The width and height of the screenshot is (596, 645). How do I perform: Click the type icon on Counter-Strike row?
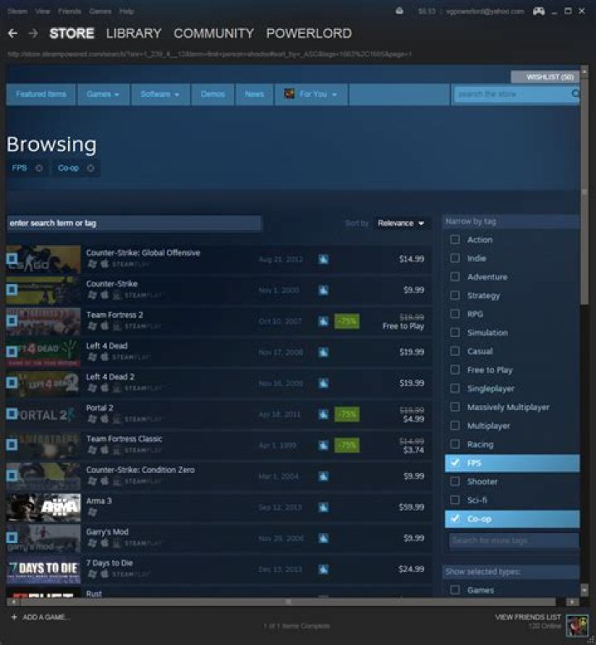pos(324,291)
